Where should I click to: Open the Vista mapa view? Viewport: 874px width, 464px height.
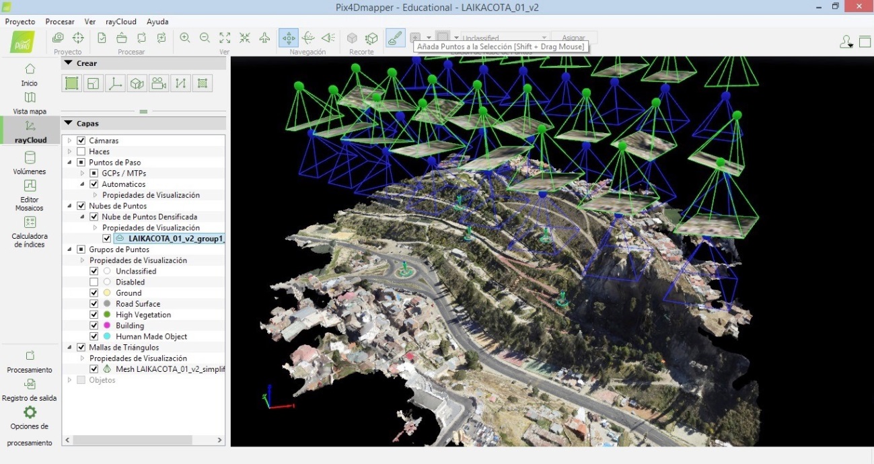30,102
